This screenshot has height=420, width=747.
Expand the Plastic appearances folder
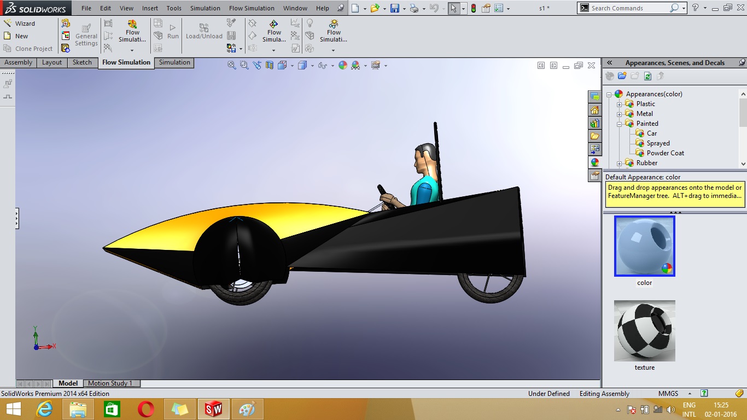coord(620,104)
